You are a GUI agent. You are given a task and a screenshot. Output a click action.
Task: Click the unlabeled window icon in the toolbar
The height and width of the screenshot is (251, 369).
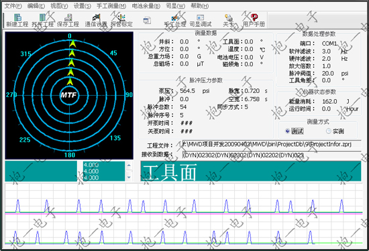tap(147, 20)
